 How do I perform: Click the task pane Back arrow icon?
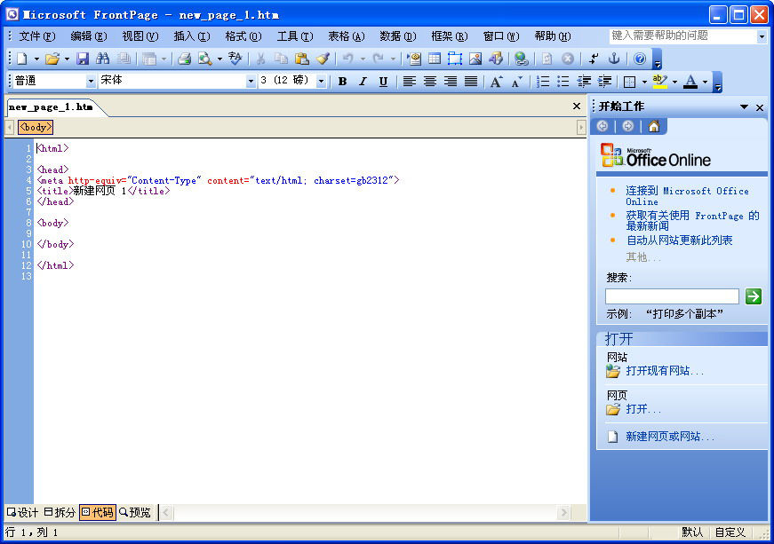(x=602, y=127)
